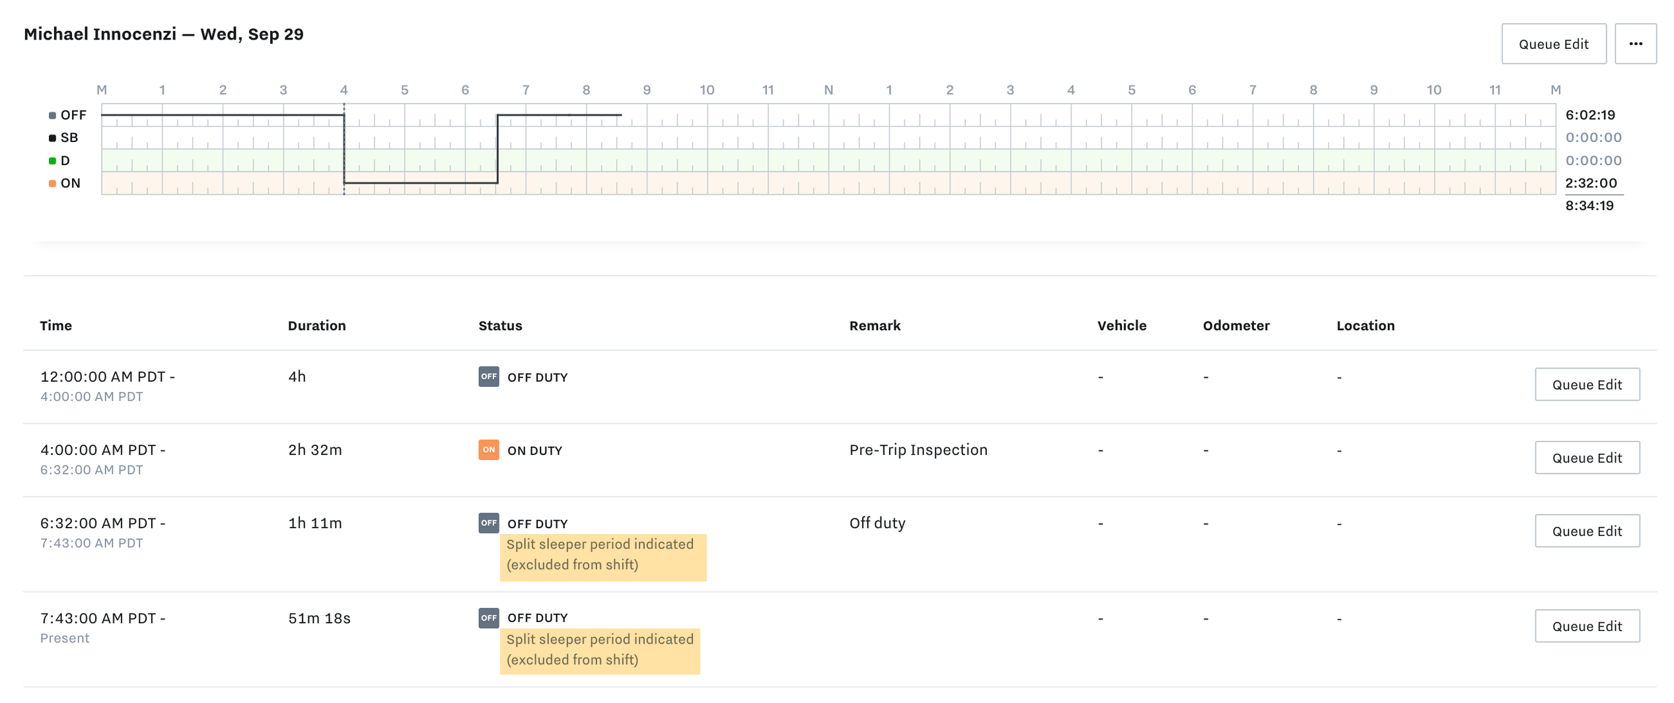Click the SB legend icon on the log graph
Image resolution: width=1674 pixels, height=703 pixels.
pyautogui.click(x=52, y=137)
